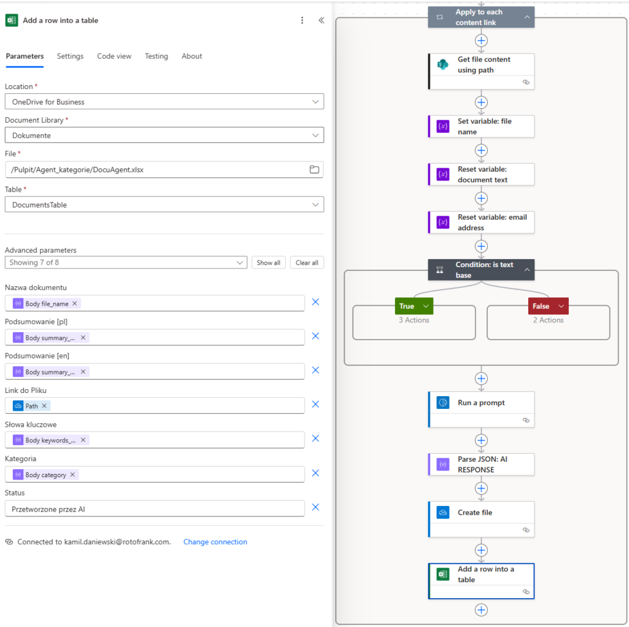
Task: Click the Excel icon beside the panel title
Action: (x=12, y=20)
